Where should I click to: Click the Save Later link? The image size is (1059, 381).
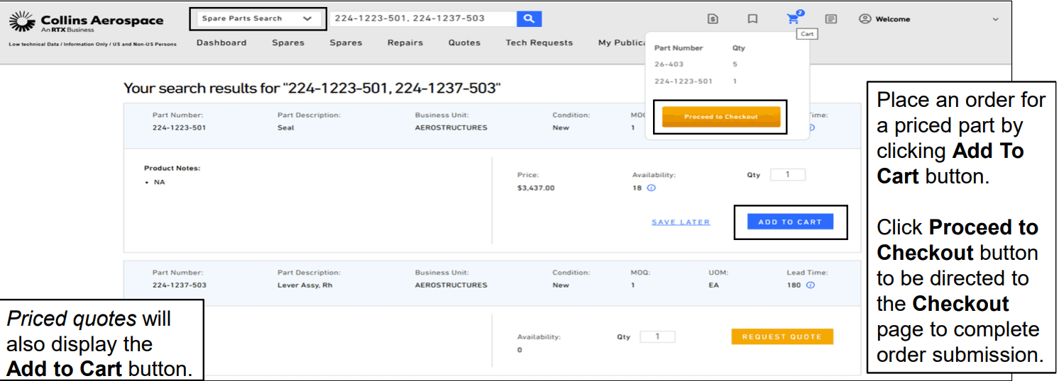point(681,222)
